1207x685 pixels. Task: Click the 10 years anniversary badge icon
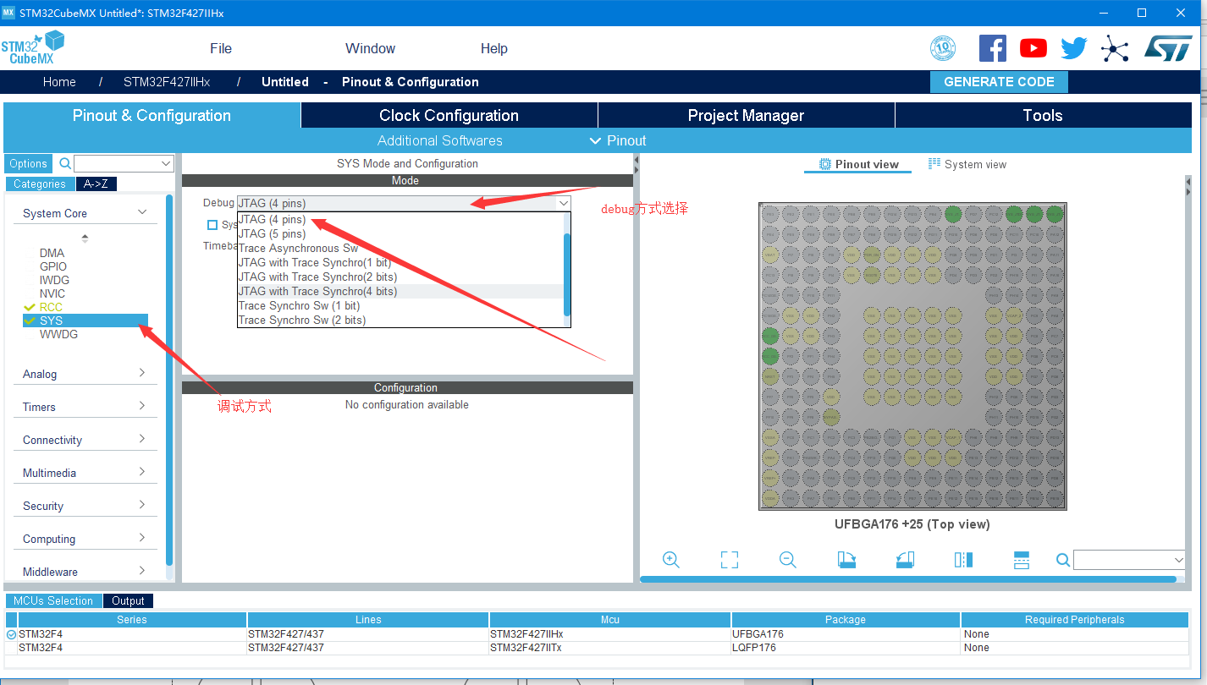943,48
